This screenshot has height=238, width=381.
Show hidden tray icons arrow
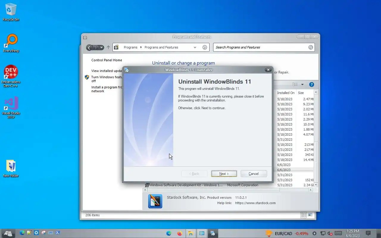click(315, 234)
